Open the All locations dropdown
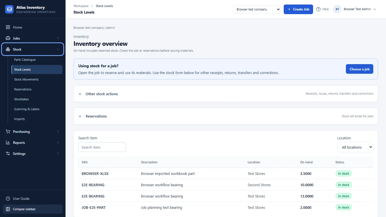Viewport: 386px width, 217px height. tap(355, 147)
